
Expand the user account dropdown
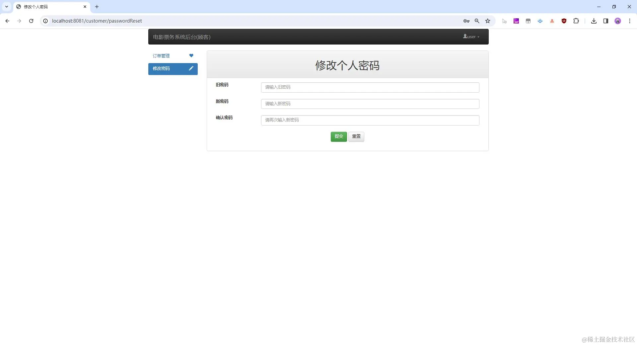471,37
